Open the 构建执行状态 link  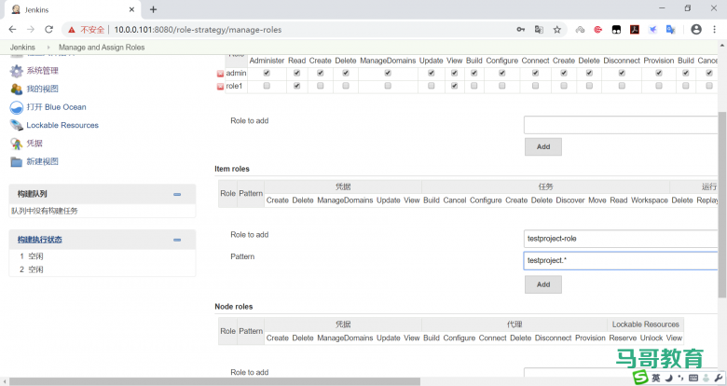40,240
